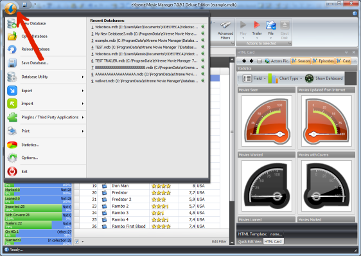Click the Movies Seen gauge chart
Viewport: 361px width, 256px height.
coord(267,121)
